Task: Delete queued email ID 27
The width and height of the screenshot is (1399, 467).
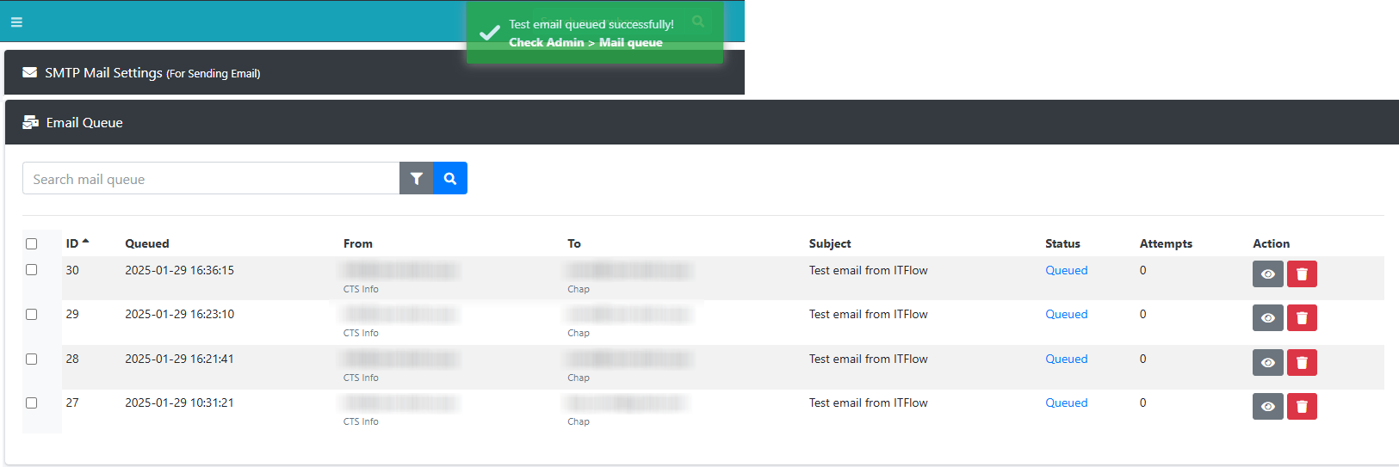Action: [1302, 407]
